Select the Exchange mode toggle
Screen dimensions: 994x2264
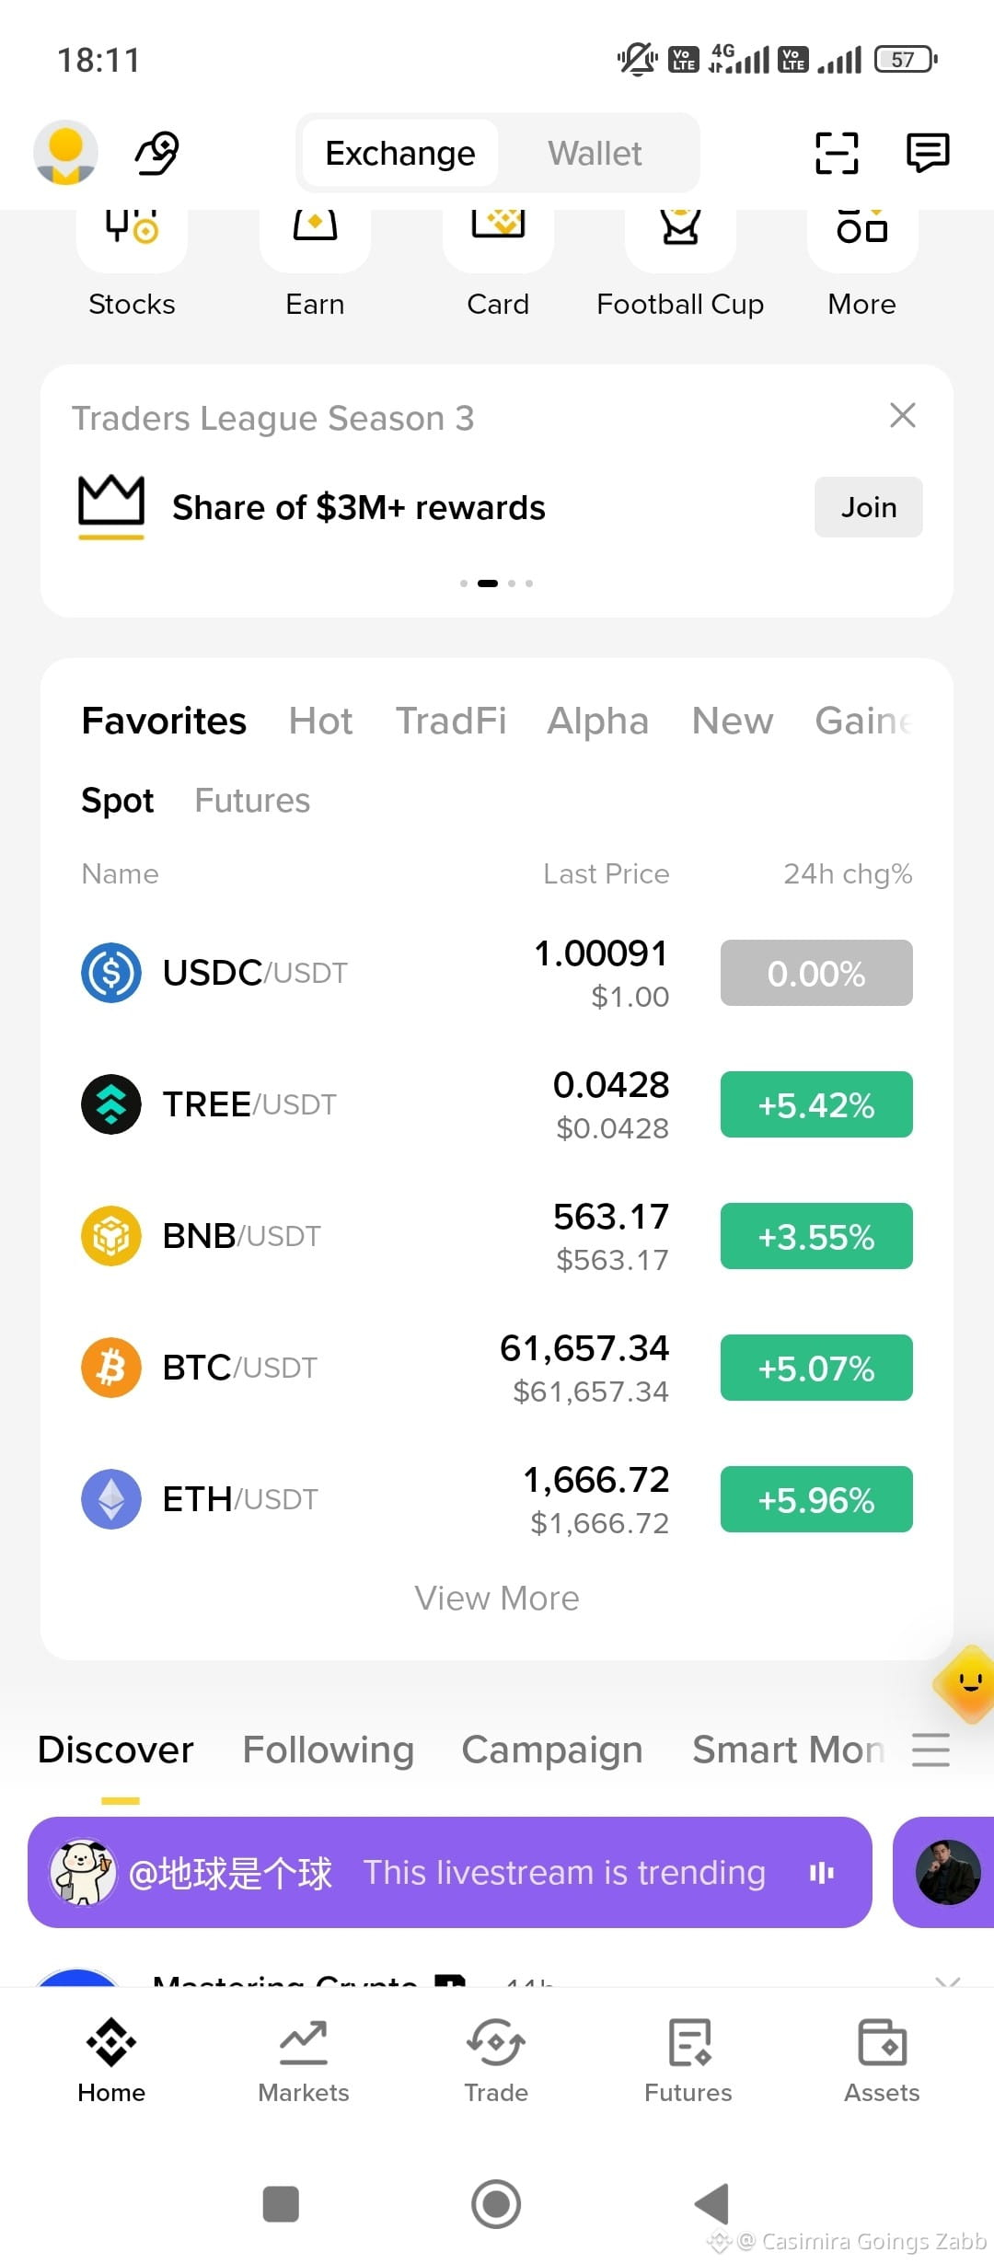click(400, 153)
